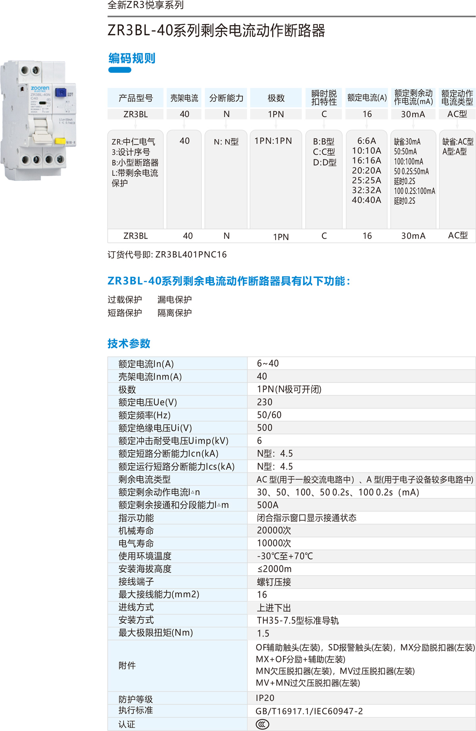The width and height of the screenshot is (476, 731).
Task: Select the title 'ZR3BL-40系列剩余电流动作断路器'
Action: [216, 31]
